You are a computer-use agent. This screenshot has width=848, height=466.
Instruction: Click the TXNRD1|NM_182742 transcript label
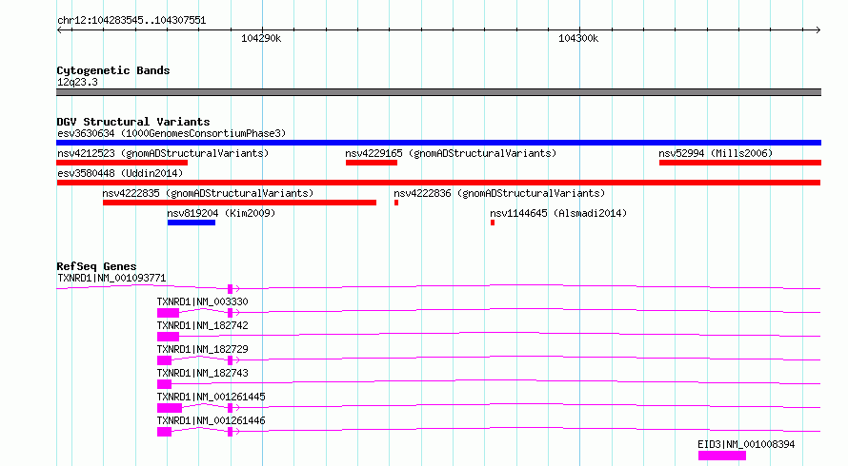[x=202, y=325]
